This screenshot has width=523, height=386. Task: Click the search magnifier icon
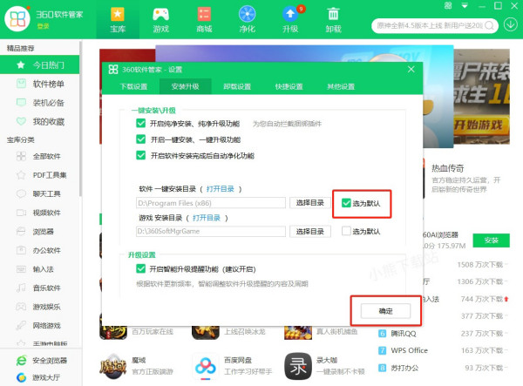[489, 25]
